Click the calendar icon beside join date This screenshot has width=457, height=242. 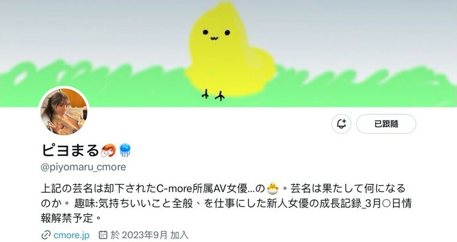click(x=103, y=234)
